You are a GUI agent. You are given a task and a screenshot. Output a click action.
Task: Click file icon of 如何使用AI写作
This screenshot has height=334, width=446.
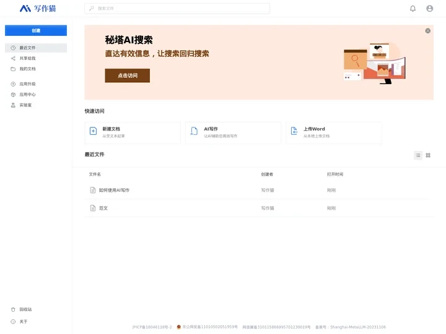coord(93,191)
